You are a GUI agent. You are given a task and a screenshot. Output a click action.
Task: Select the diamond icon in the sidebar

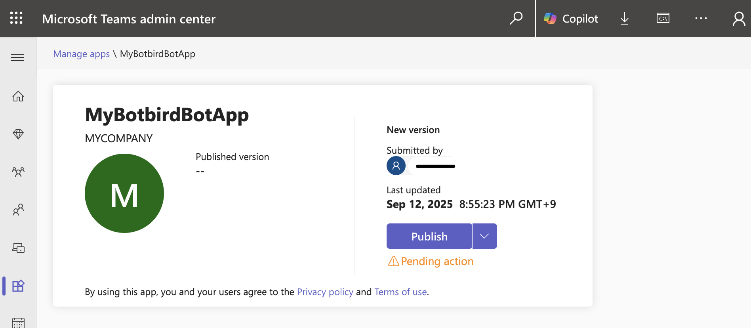tap(18, 134)
